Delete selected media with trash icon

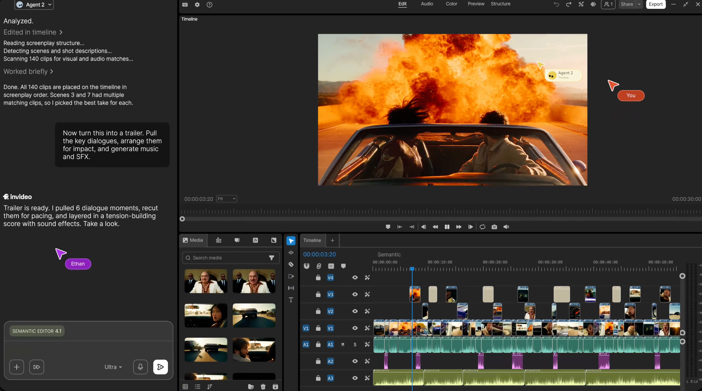click(263, 387)
